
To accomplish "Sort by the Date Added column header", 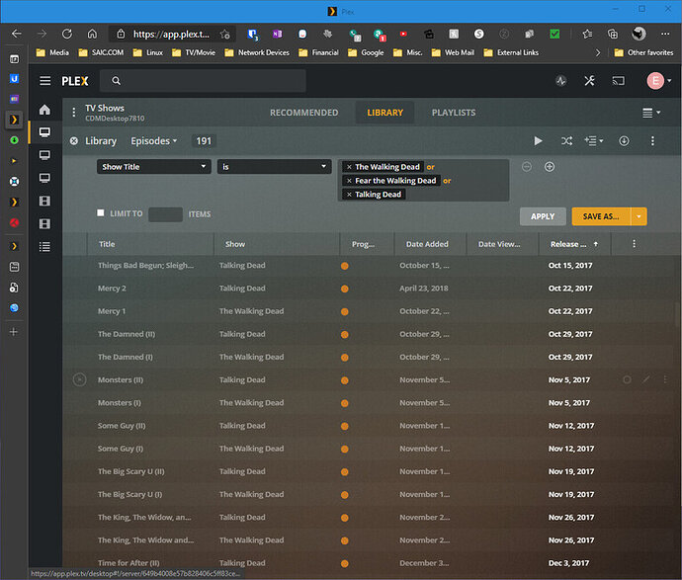I will pyautogui.click(x=427, y=244).
